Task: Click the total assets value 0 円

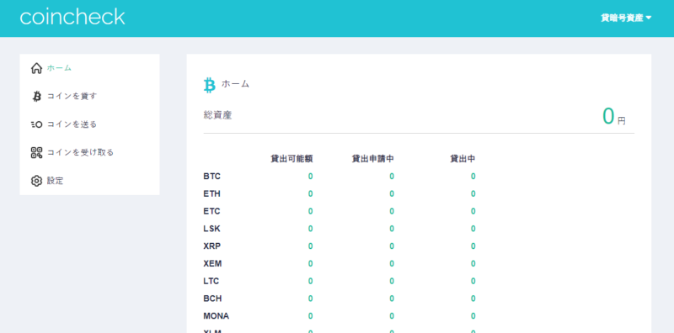Action: [x=614, y=116]
